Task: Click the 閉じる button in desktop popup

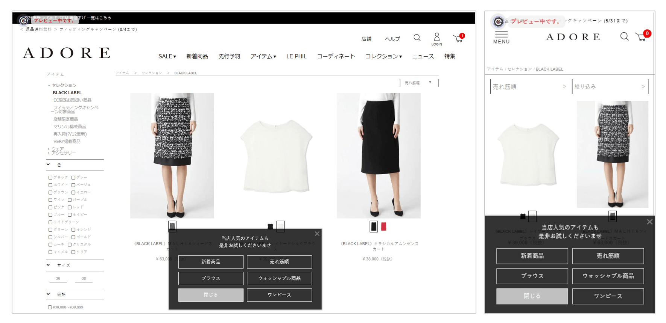Action: pyautogui.click(x=211, y=295)
